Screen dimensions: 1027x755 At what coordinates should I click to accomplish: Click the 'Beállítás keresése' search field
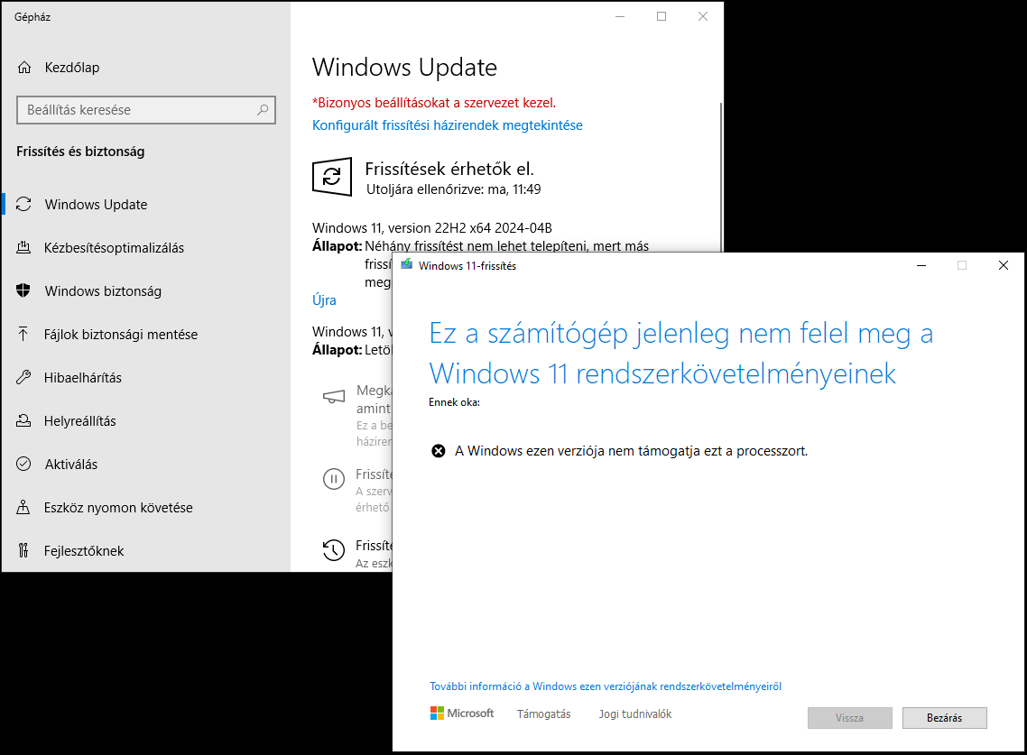coord(146,109)
